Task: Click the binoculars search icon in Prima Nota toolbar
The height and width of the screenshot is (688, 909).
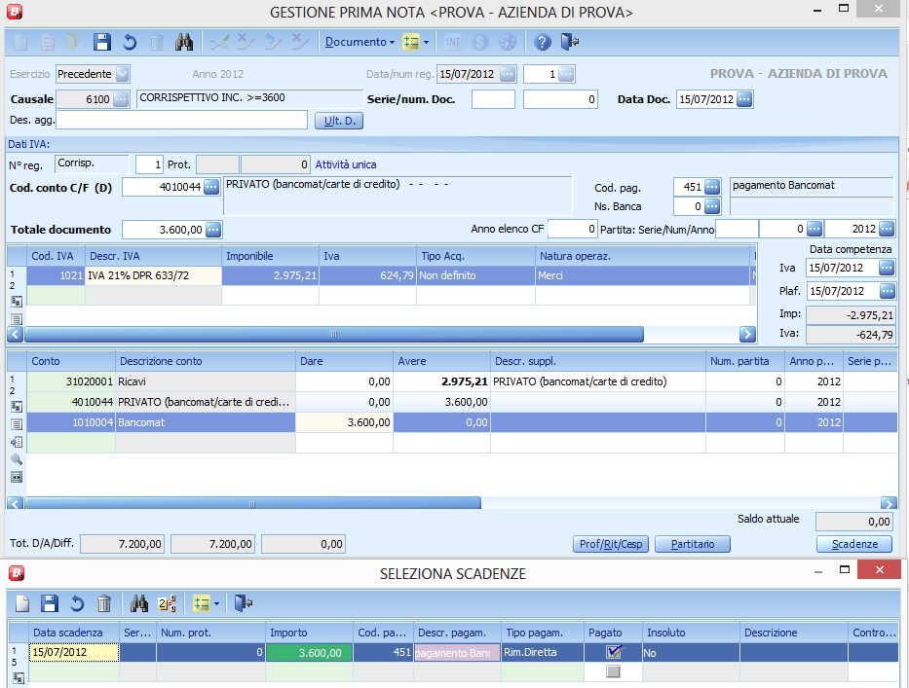Action: [183, 42]
